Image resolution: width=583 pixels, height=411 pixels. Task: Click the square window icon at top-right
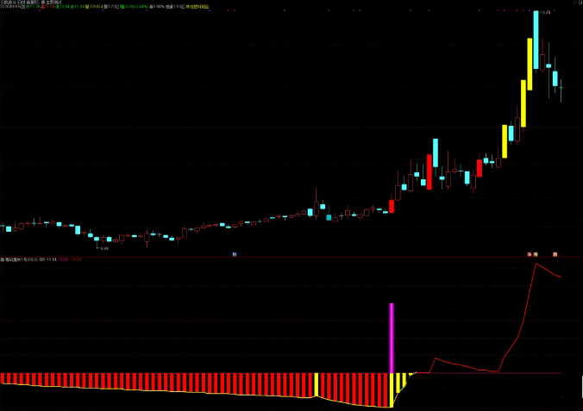tap(580, 3)
